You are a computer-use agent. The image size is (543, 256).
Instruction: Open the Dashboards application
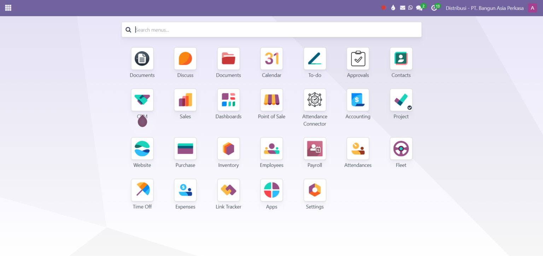(x=228, y=100)
